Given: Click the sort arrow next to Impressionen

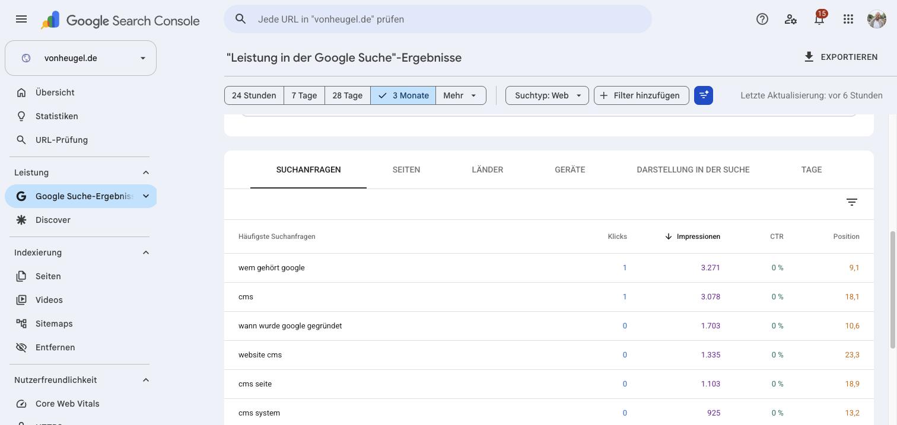Looking at the screenshot, I should click(x=669, y=237).
